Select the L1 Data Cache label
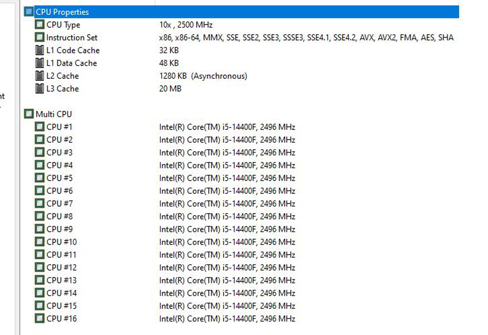 (72, 63)
